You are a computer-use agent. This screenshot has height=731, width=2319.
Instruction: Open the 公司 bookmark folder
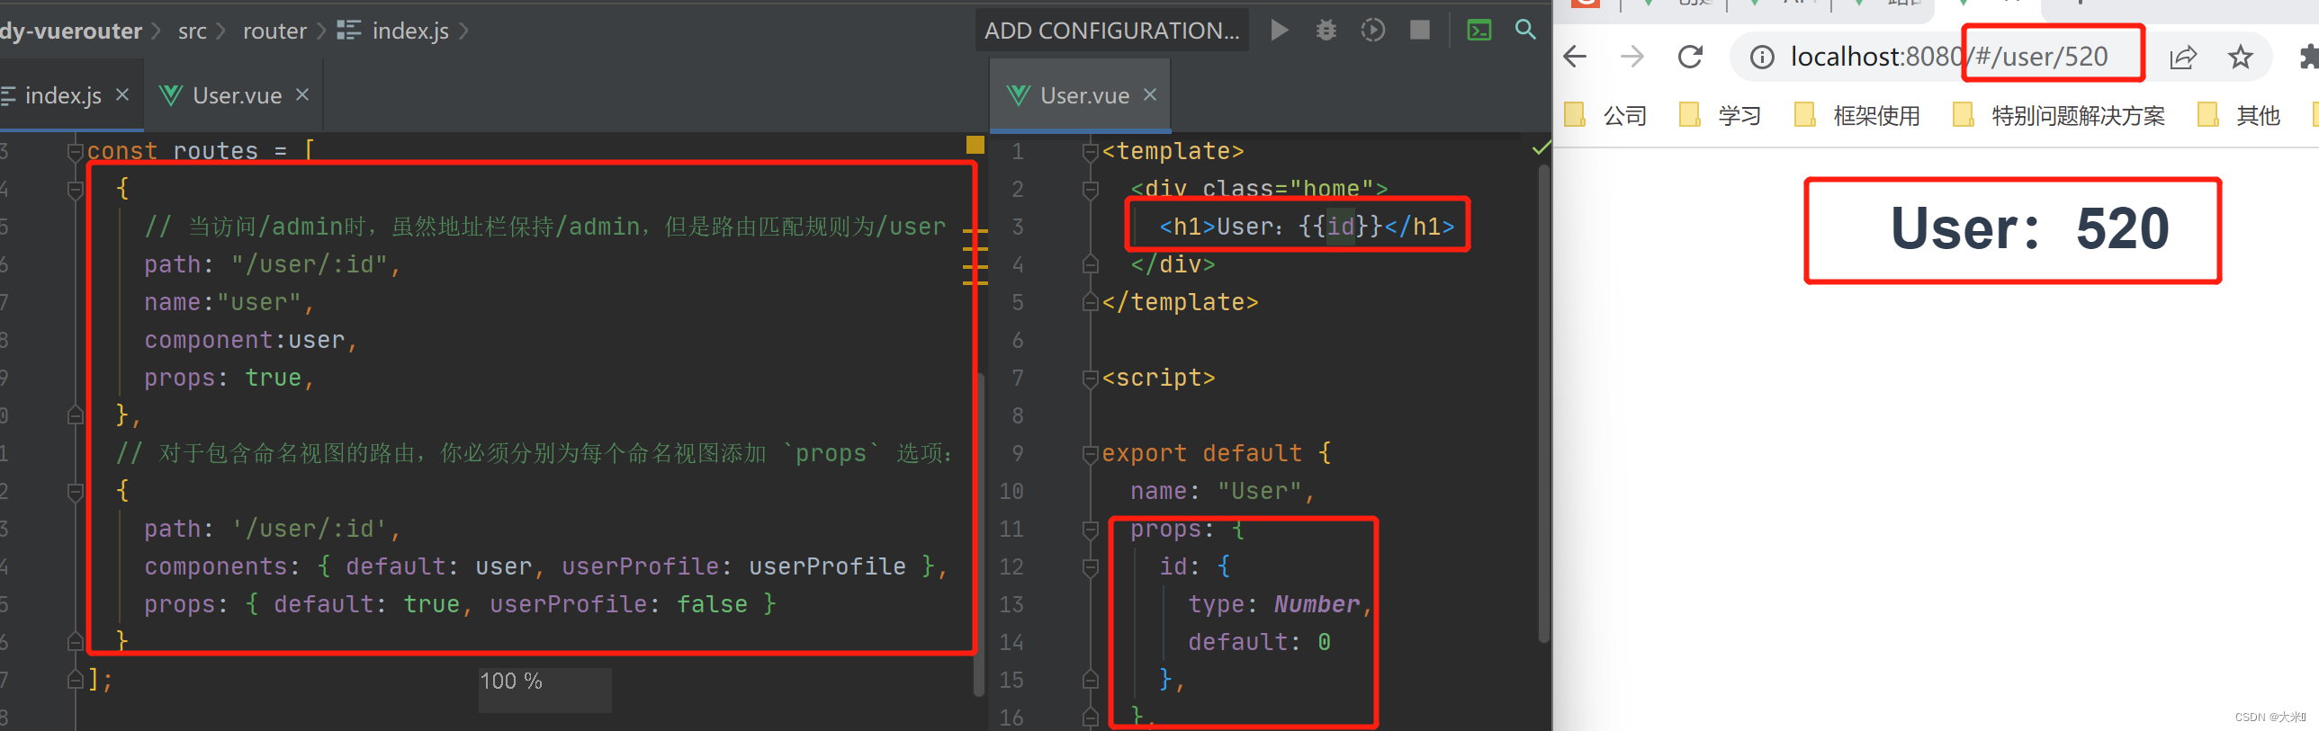pos(1605,115)
